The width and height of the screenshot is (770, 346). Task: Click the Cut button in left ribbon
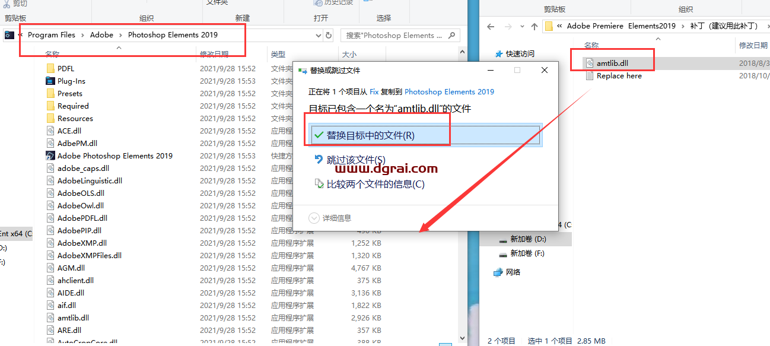tap(15, 4)
